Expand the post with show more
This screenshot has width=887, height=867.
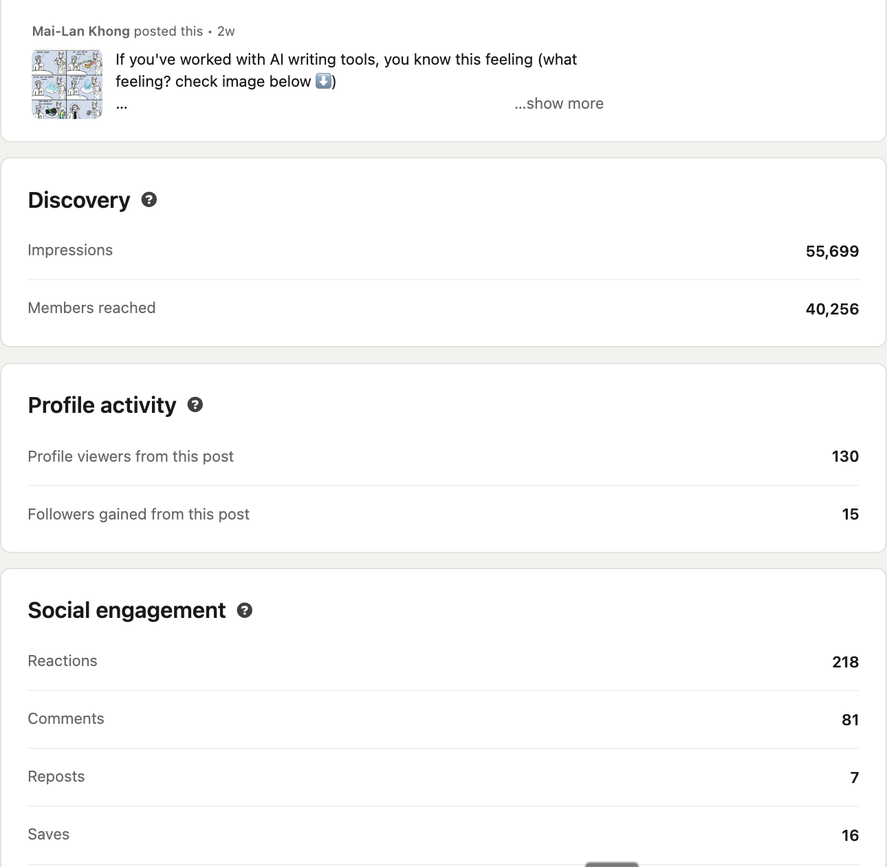558,103
